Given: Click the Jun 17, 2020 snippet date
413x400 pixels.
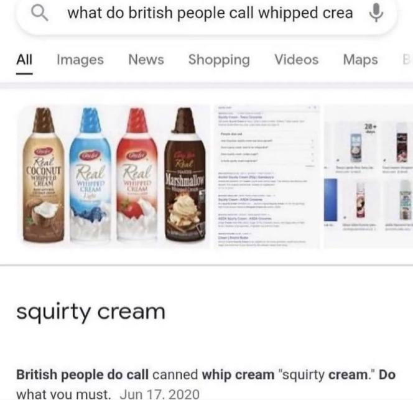Looking at the screenshot, I should (159, 394).
